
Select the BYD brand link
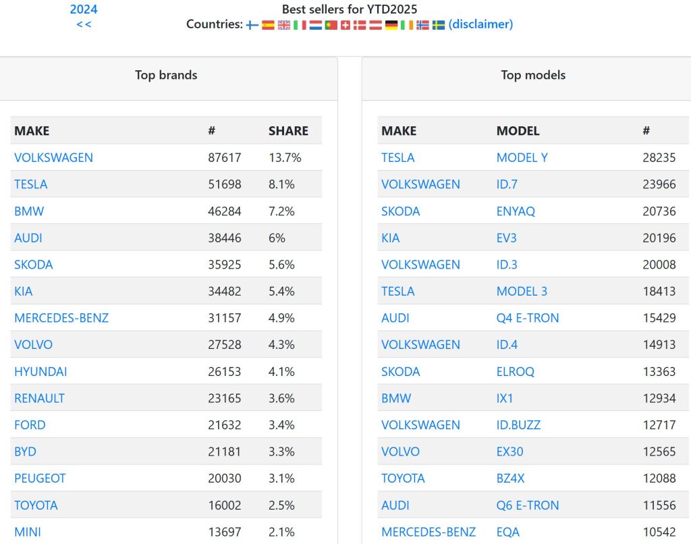tap(25, 452)
